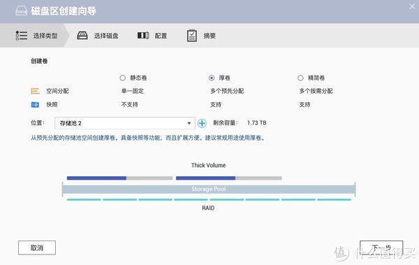Viewport: 419px width, 265px height.
Task: Close the volume creation wizard
Action: [x=412, y=6]
